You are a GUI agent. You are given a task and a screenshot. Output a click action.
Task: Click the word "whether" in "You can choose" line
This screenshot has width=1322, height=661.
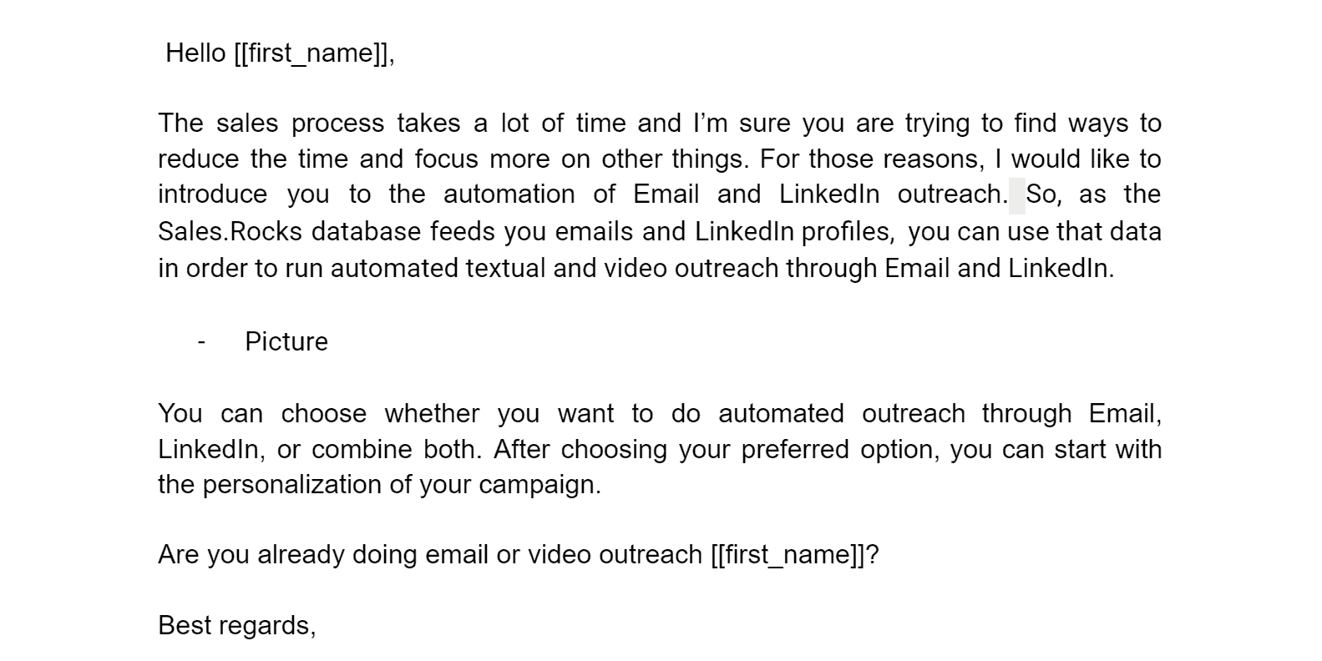(x=432, y=414)
